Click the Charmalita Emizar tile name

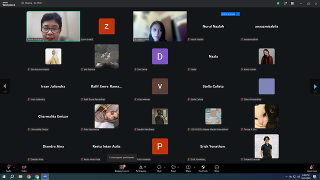click(x=53, y=116)
